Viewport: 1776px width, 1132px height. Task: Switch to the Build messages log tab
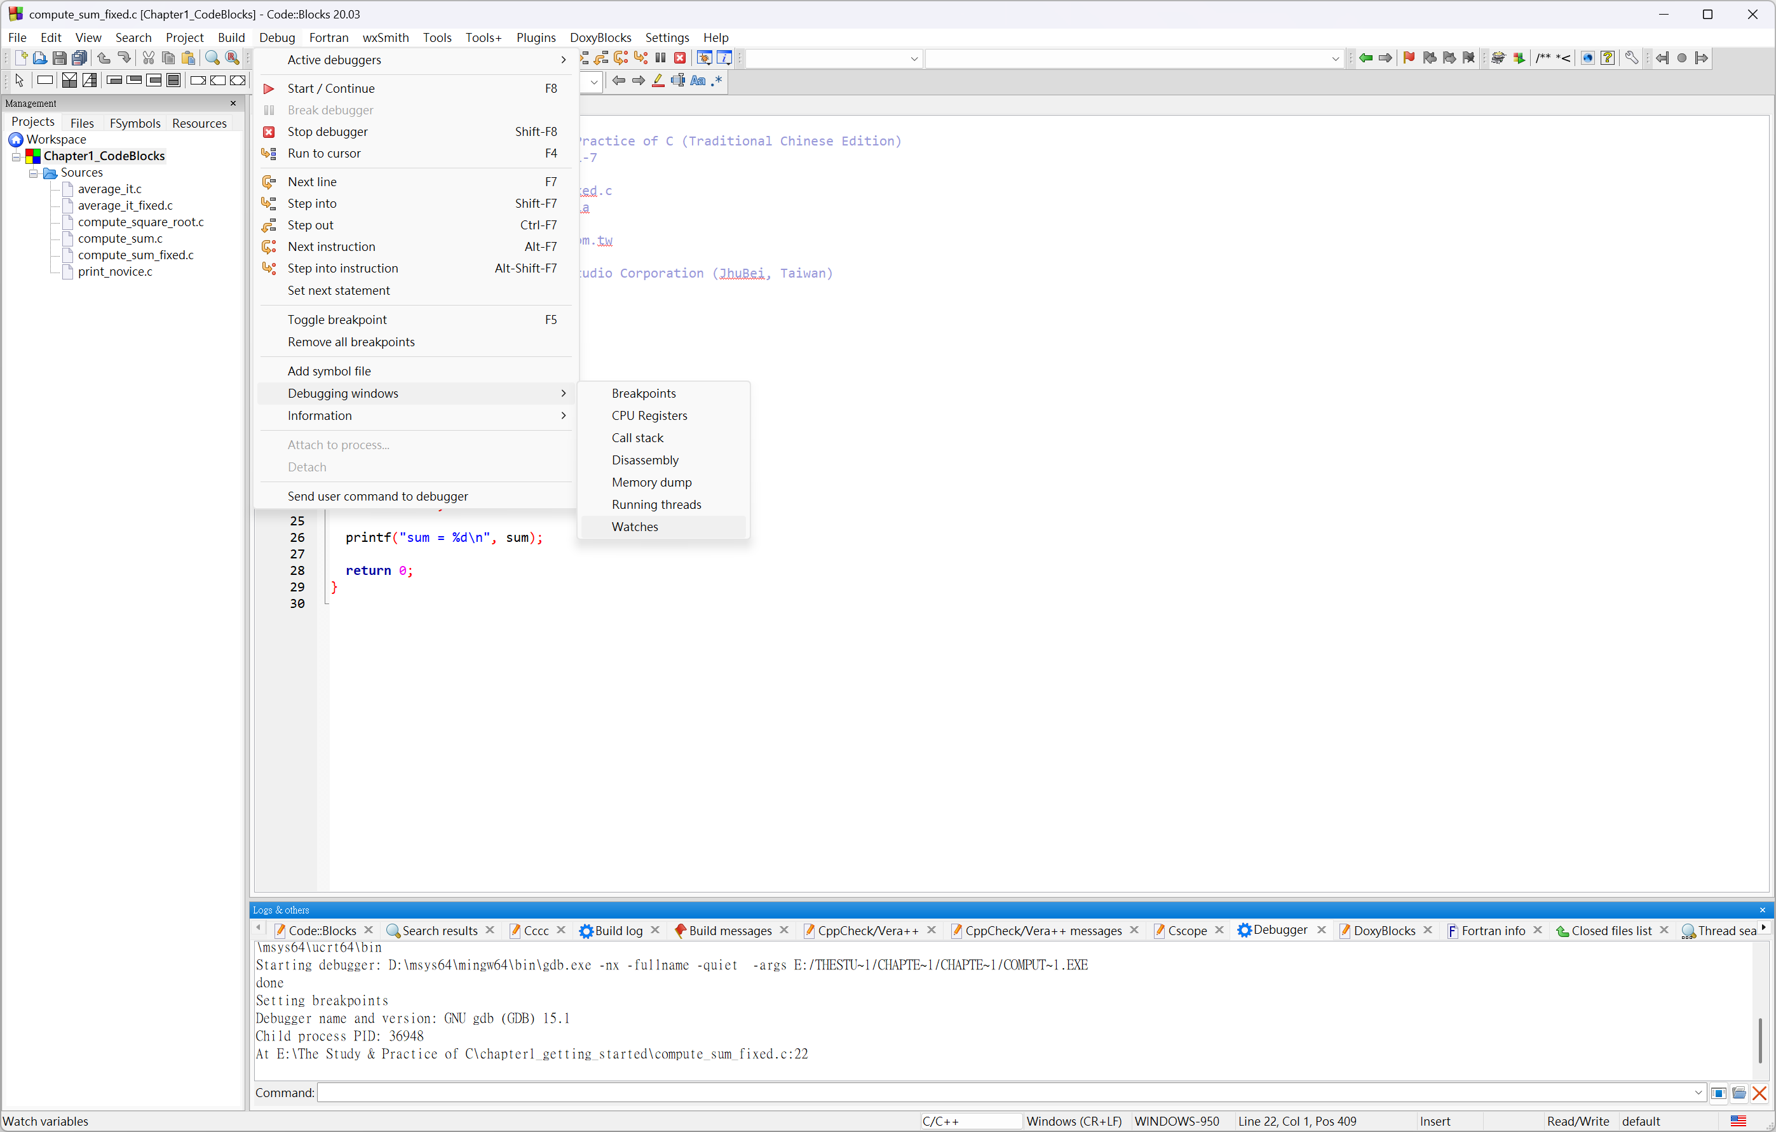point(729,931)
